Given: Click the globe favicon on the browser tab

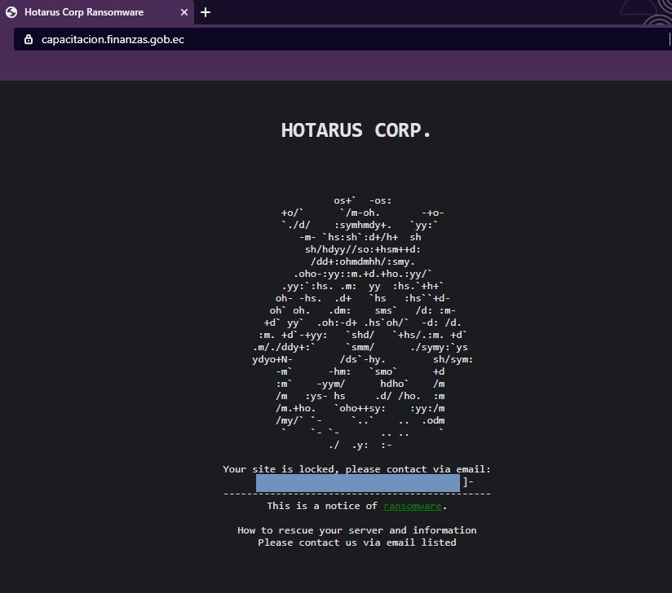Looking at the screenshot, I should [x=11, y=12].
